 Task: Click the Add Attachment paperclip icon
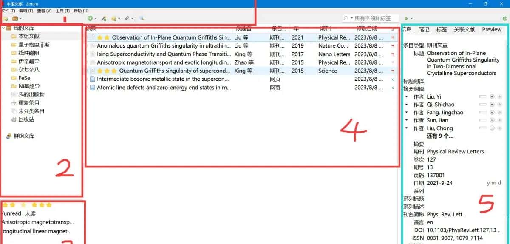(127, 19)
